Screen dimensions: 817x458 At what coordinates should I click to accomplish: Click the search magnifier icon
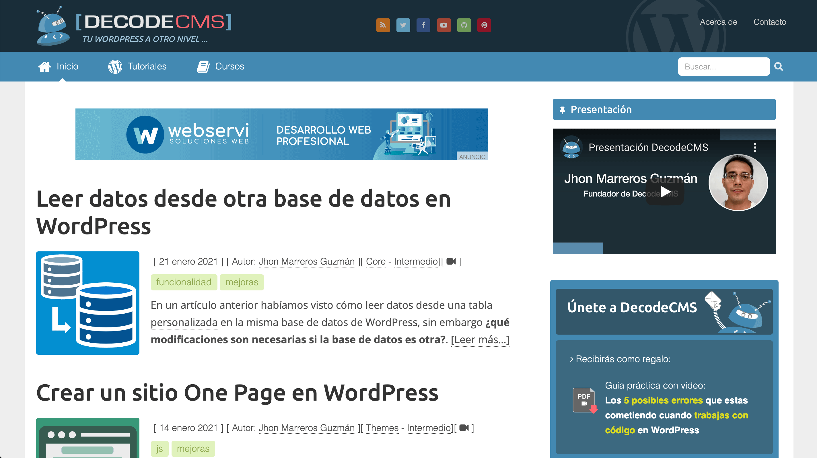[x=779, y=67]
